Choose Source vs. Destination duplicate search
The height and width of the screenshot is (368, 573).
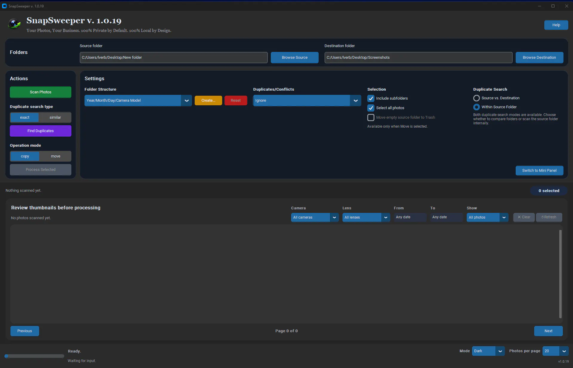[x=477, y=98]
